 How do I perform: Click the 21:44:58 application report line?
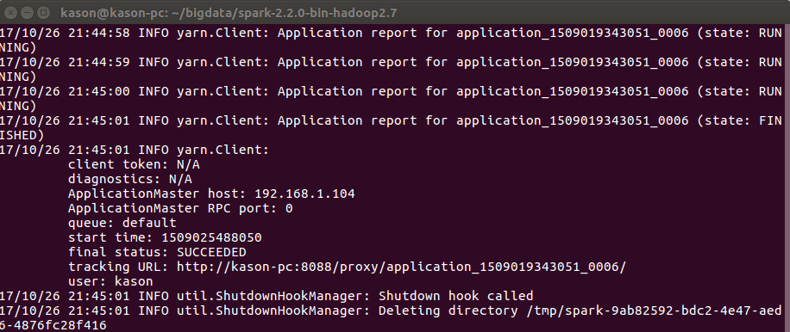click(391, 34)
